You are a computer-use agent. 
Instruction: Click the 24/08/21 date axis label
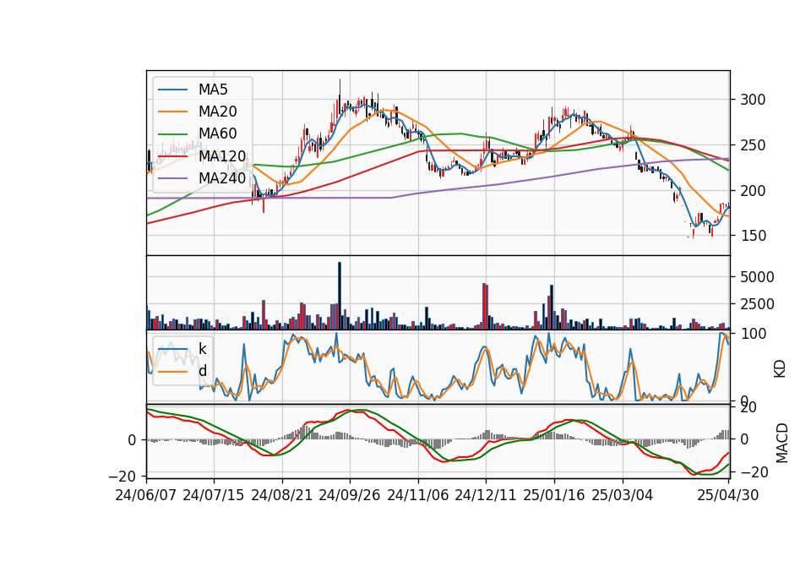pyautogui.click(x=282, y=496)
